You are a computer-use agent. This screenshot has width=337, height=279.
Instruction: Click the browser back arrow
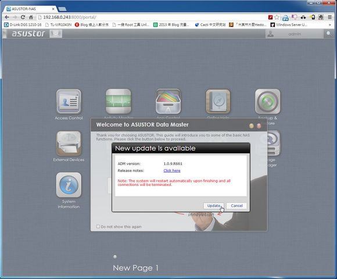(x=6, y=17)
